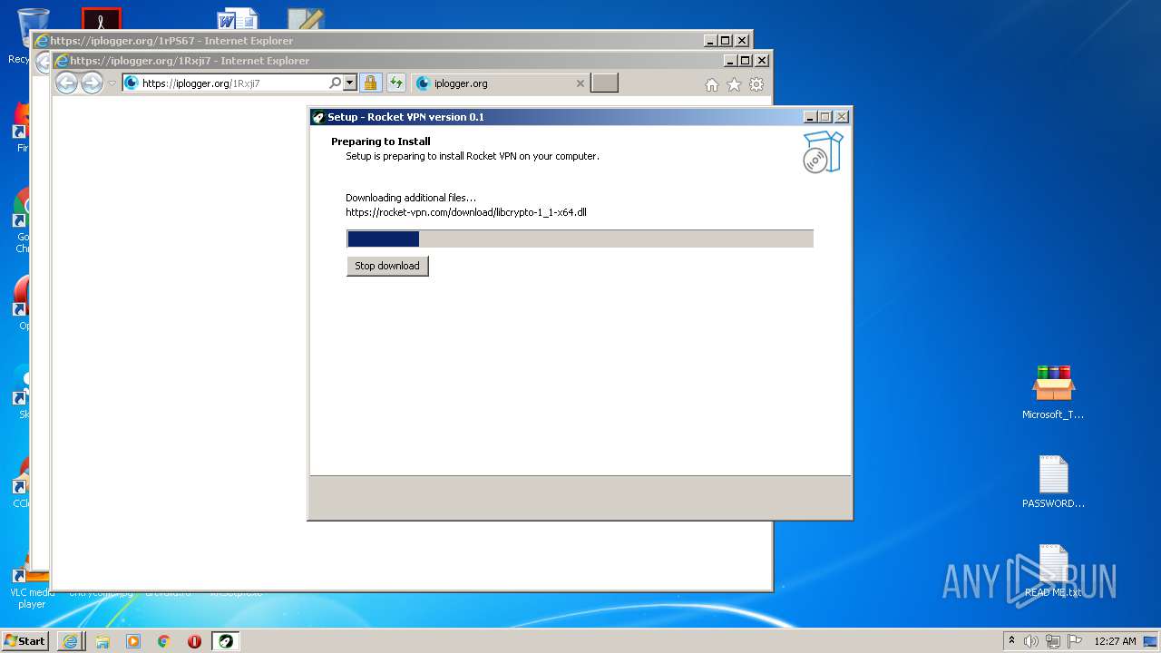The height and width of the screenshot is (653, 1161).
Task: Open the media player taskbar icon
Action: coord(133,641)
